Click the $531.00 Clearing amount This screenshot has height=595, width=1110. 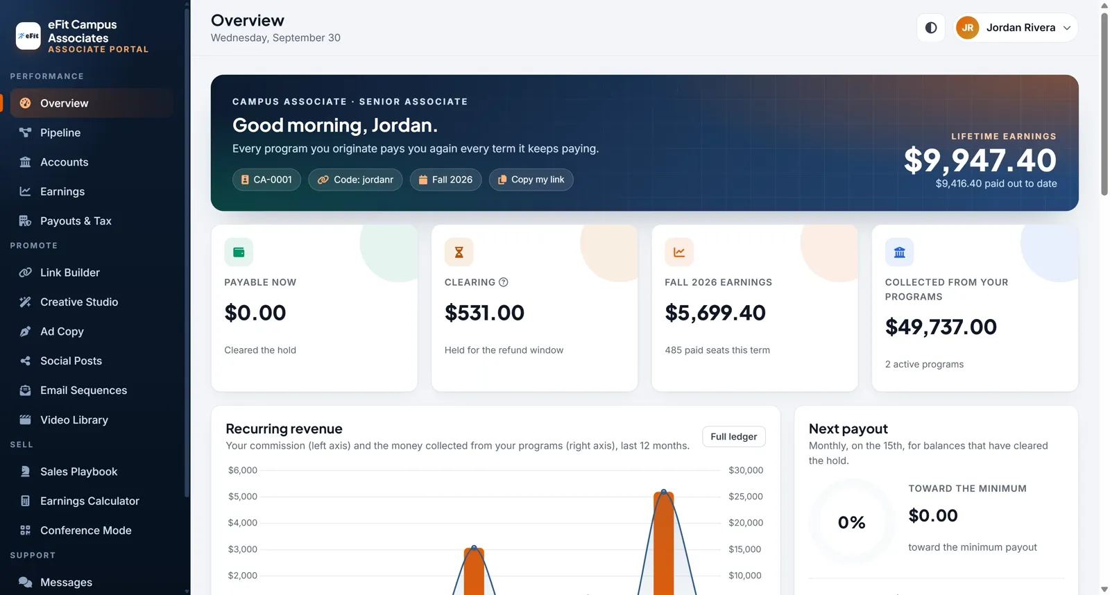pos(484,313)
